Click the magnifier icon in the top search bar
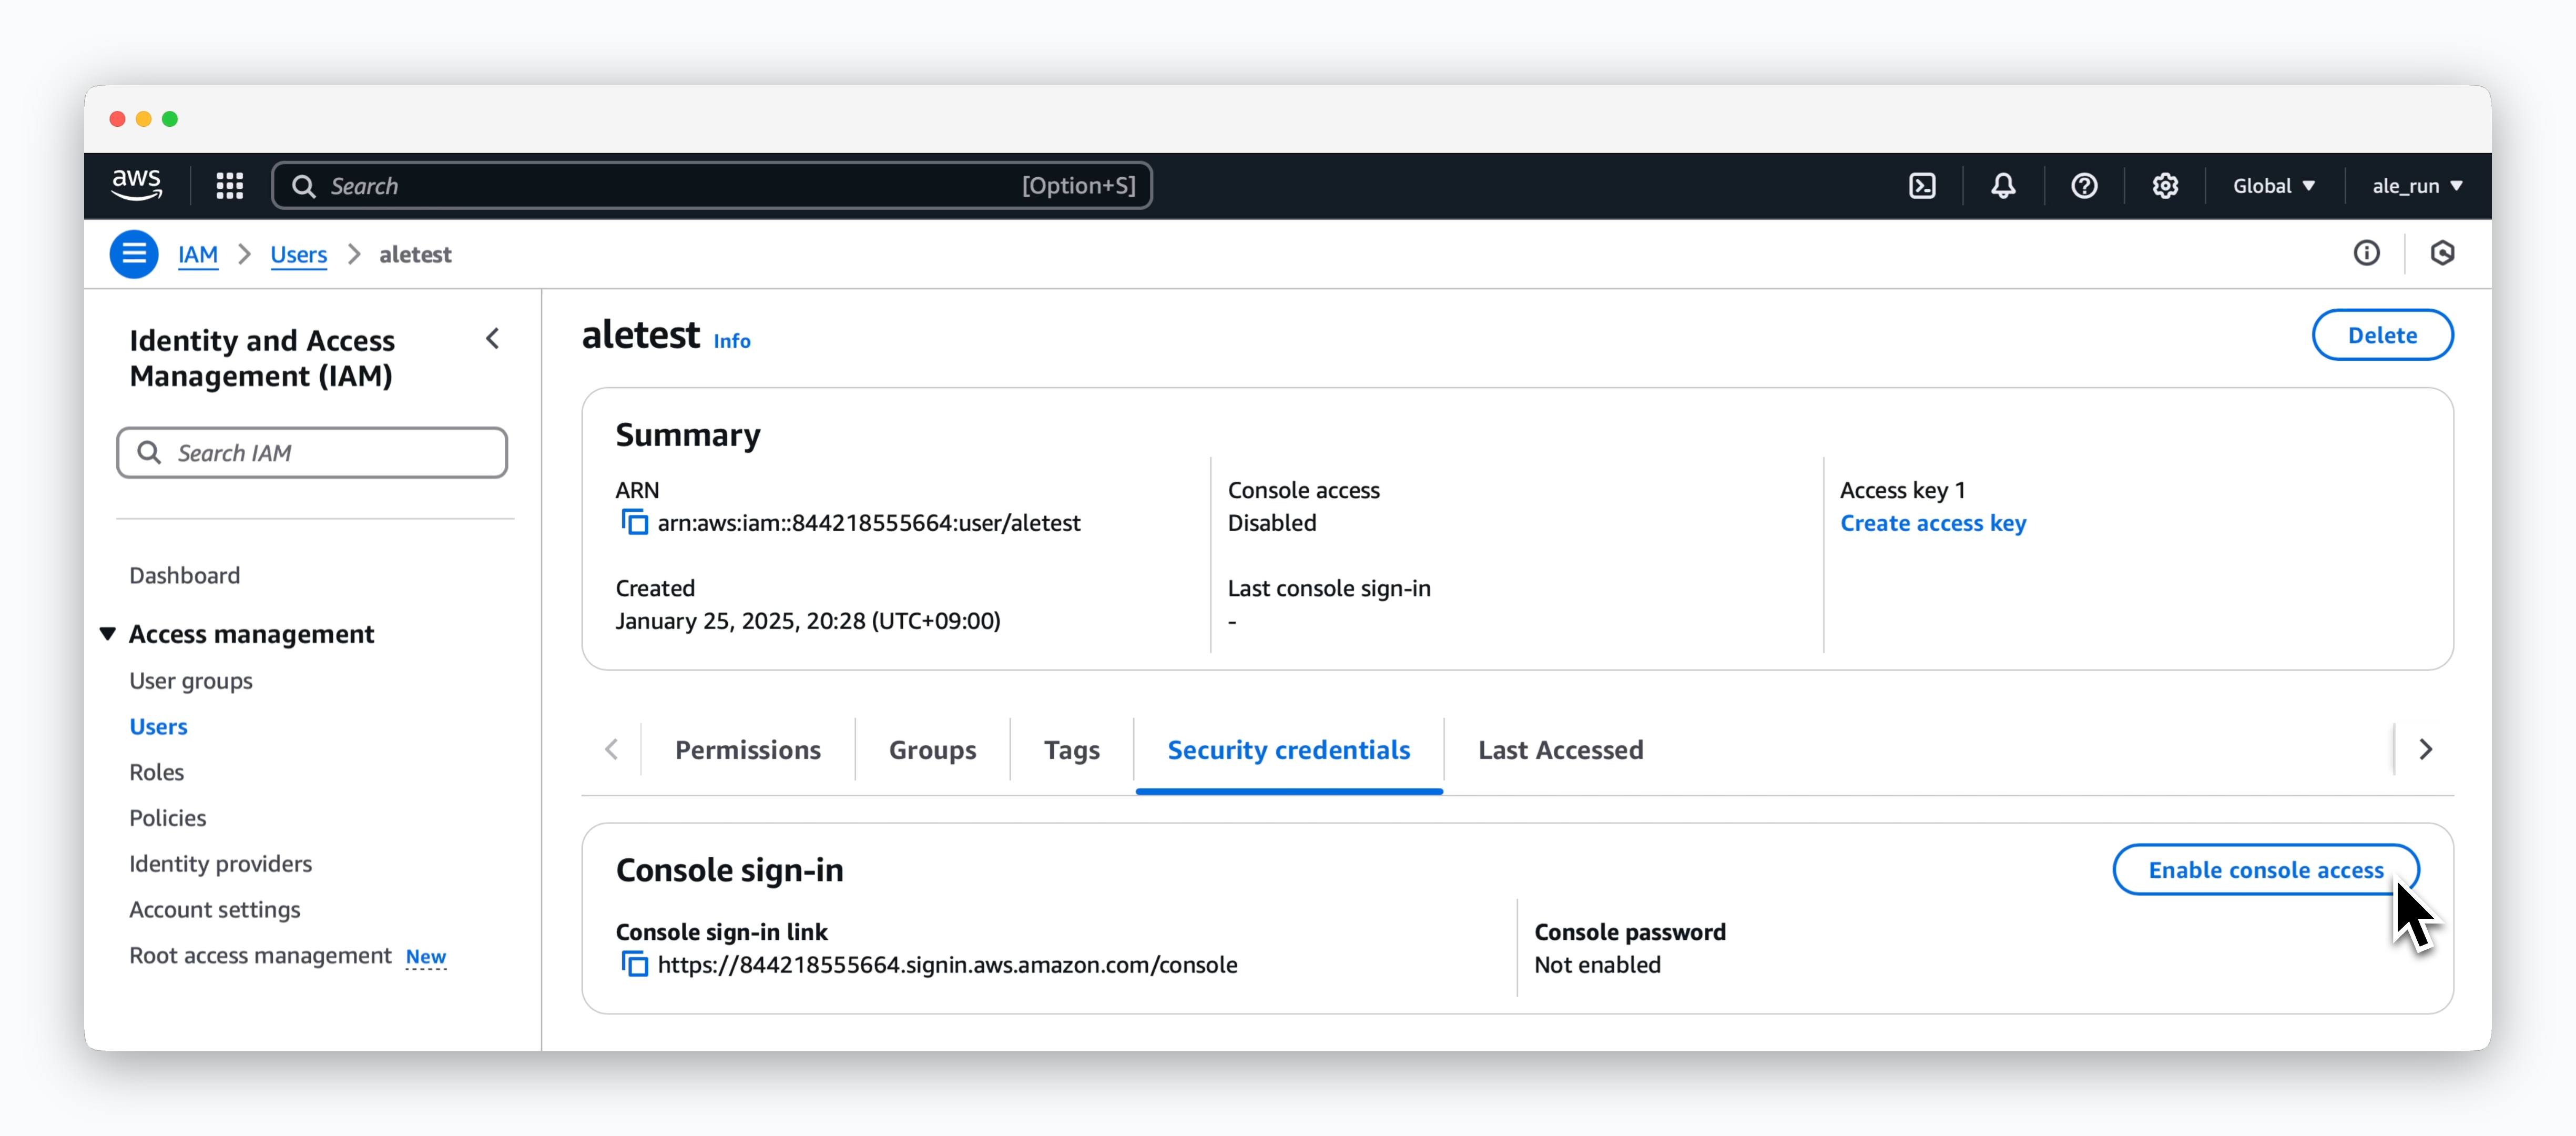This screenshot has width=2576, height=1136. click(304, 186)
